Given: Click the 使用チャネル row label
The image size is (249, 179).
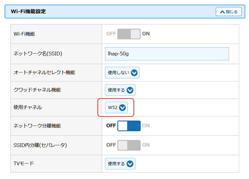Looking at the screenshot, I should [x=27, y=108].
